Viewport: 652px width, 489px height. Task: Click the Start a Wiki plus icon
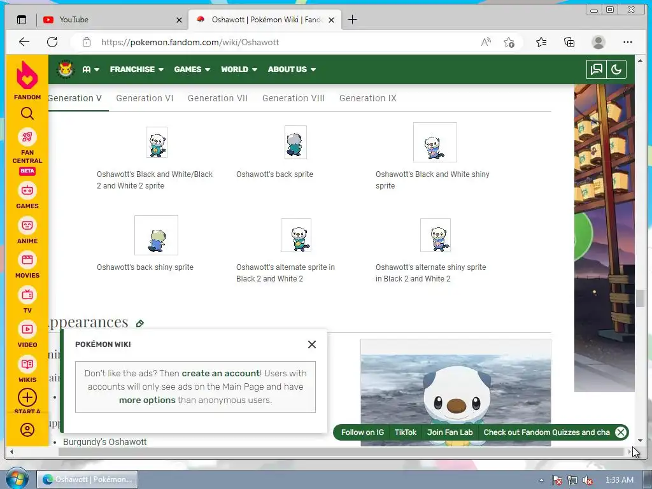tap(27, 397)
